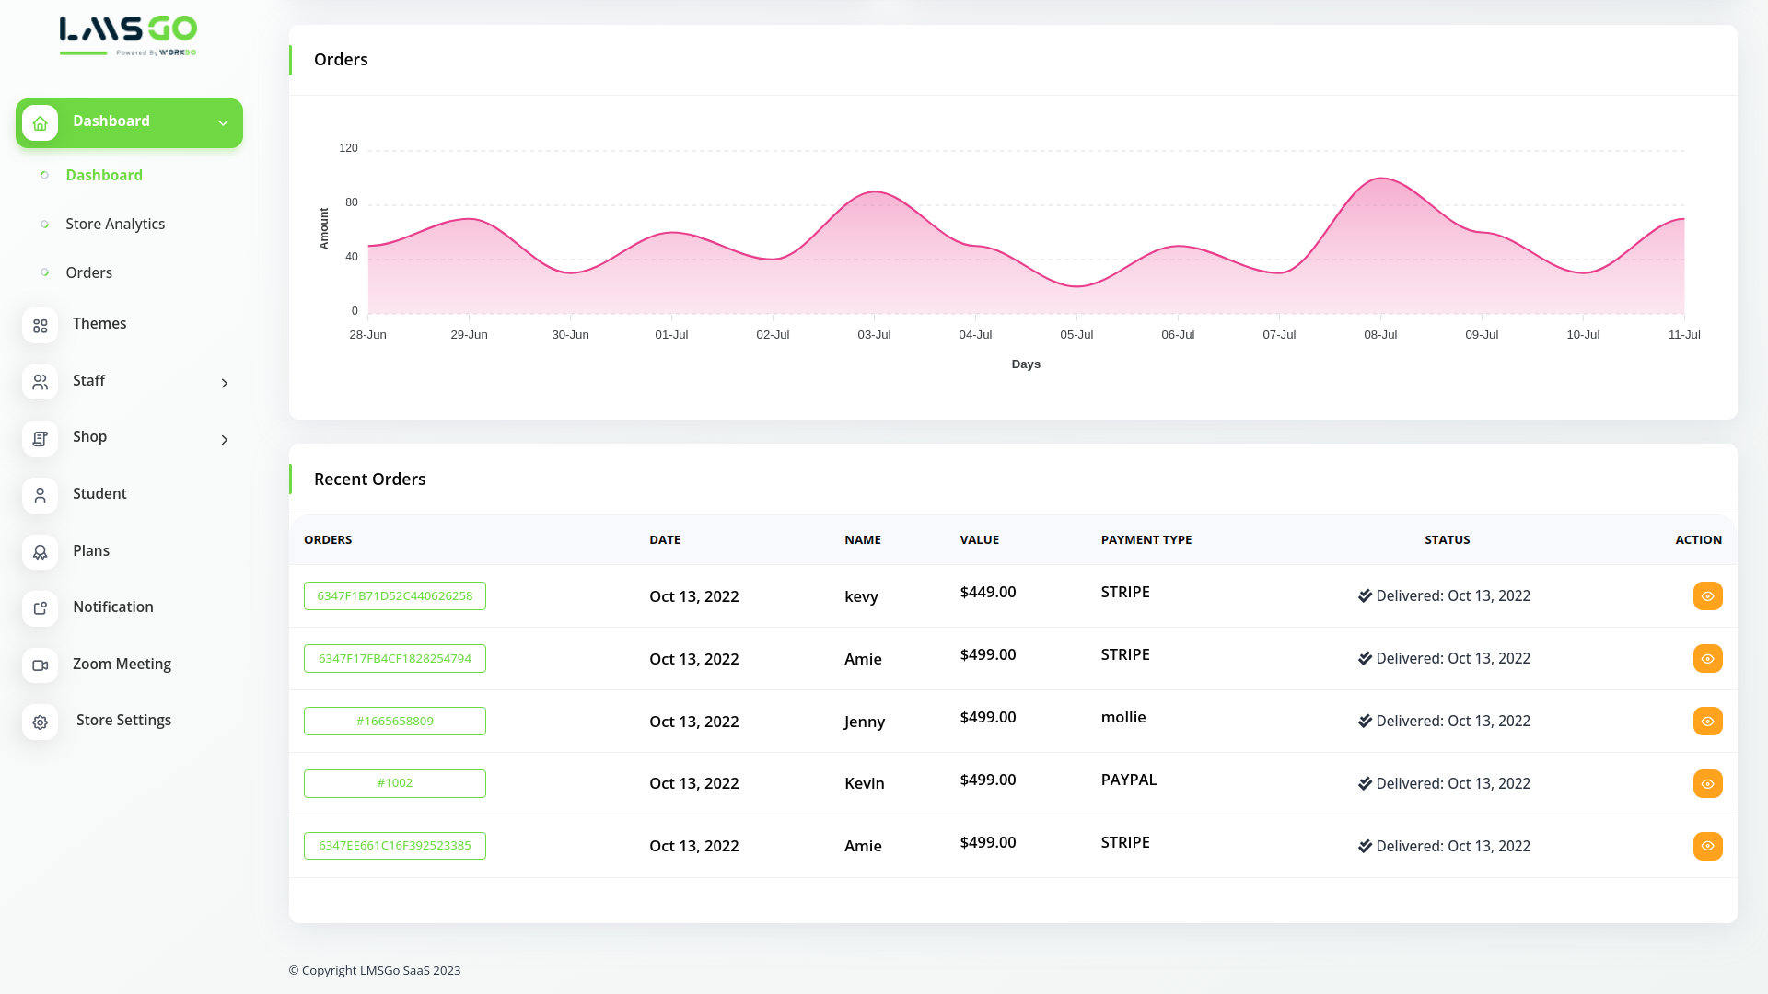Open the Store Analytics submenu item
Image resolution: width=1768 pixels, height=994 pixels.
click(115, 224)
